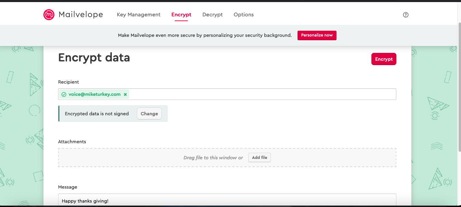The width and height of the screenshot is (461, 207).
Task: Click the Personalize now button
Action: pyautogui.click(x=317, y=35)
